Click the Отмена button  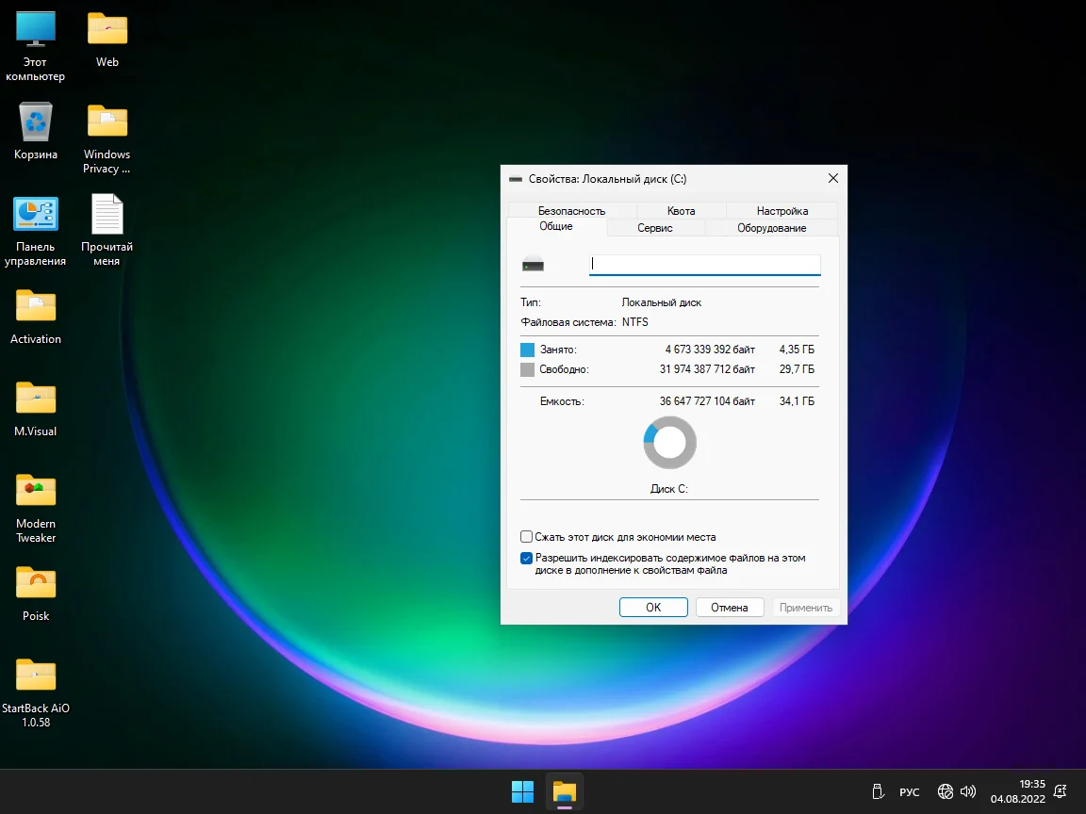[x=729, y=608]
